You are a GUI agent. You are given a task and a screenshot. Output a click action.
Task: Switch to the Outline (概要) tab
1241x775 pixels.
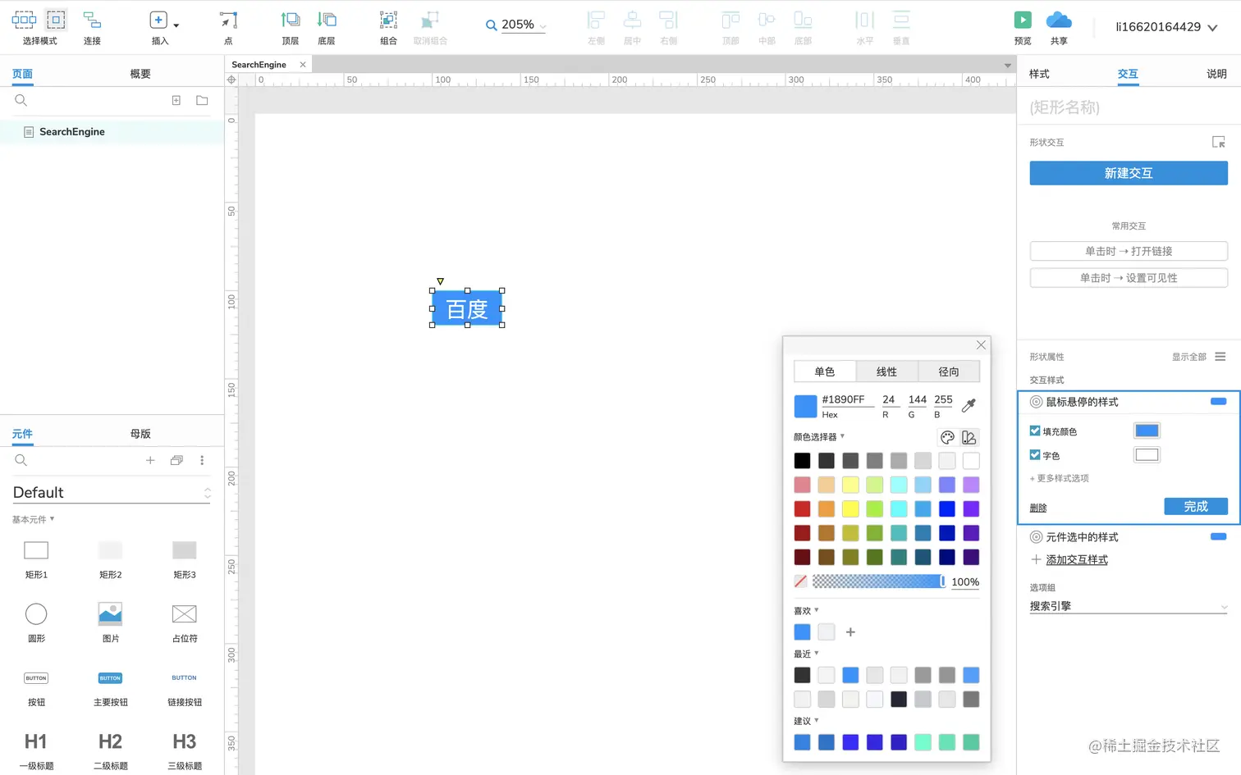pyautogui.click(x=140, y=74)
